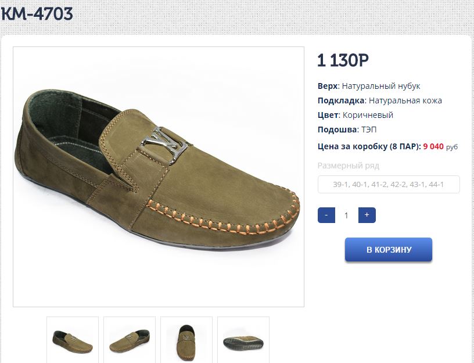The height and width of the screenshot is (363, 474).
Task: Show the shoe sole thumbnail
Action: pyautogui.click(x=243, y=339)
